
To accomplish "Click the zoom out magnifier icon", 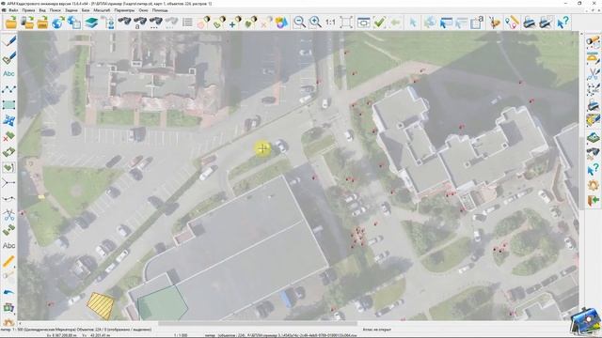I will tap(299, 23).
